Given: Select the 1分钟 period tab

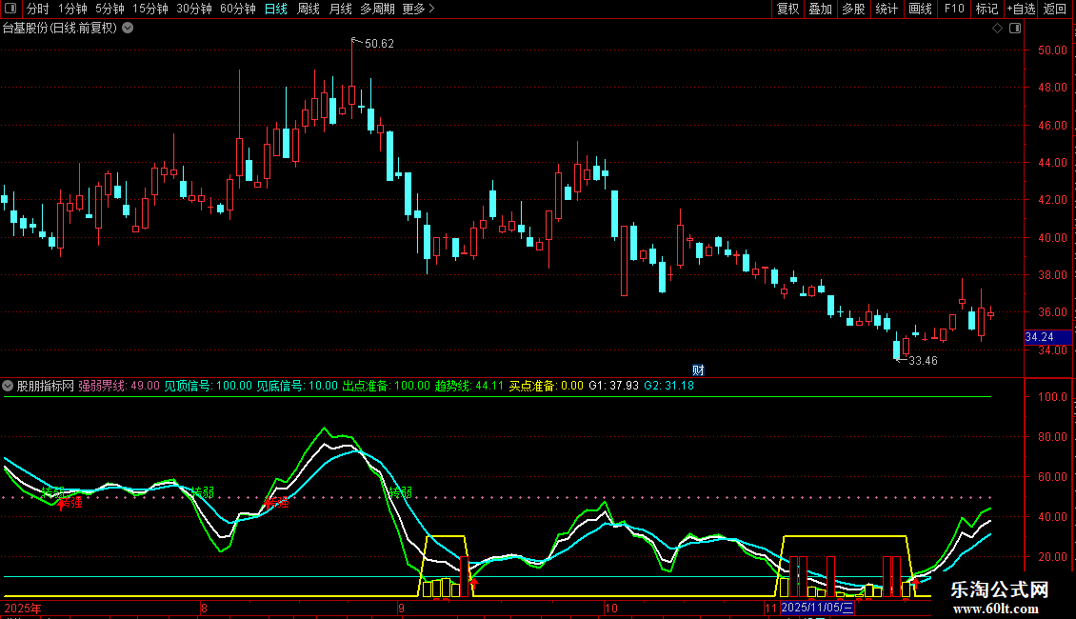Looking at the screenshot, I should point(72,9).
